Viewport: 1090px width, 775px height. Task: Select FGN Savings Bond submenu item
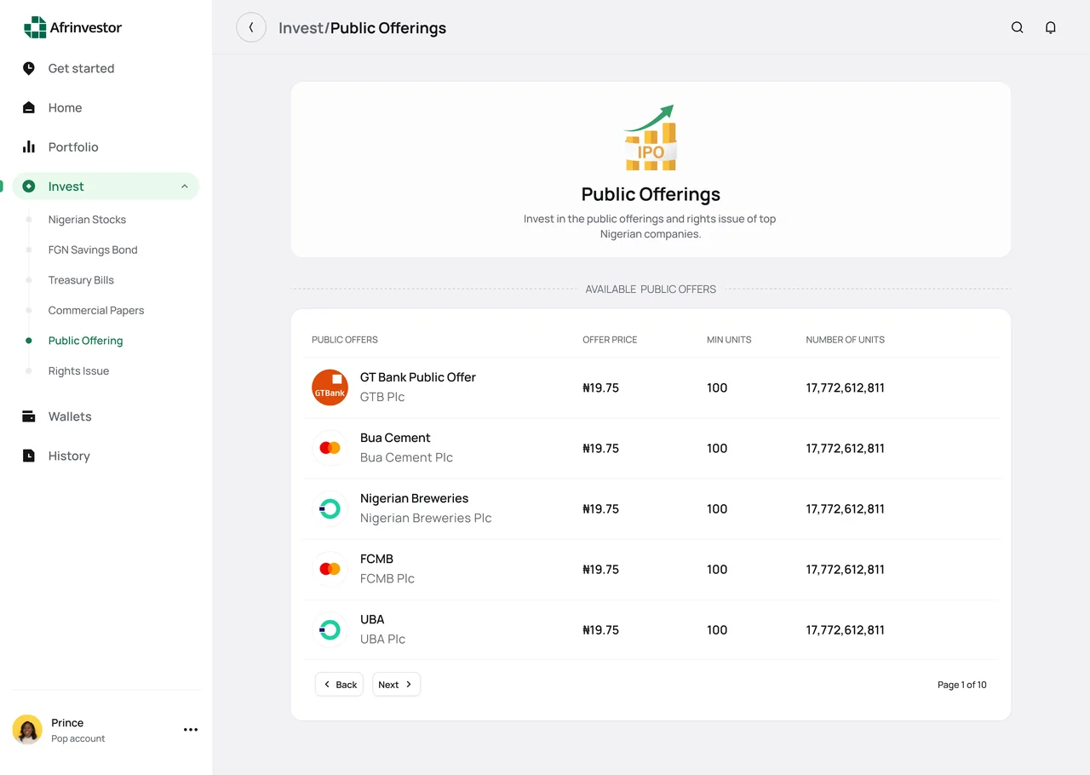(93, 250)
